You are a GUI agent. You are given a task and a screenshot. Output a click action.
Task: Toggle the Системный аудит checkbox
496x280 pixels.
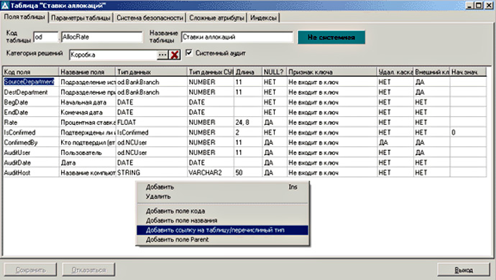tap(189, 53)
